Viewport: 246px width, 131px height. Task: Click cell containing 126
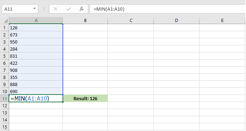click(x=36, y=28)
